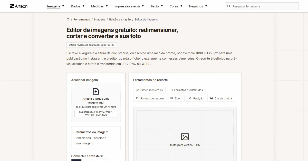This screenshot has height=161, width=308.
Task: Open the Cor da grelha tool
Action: tap(221, 98)
